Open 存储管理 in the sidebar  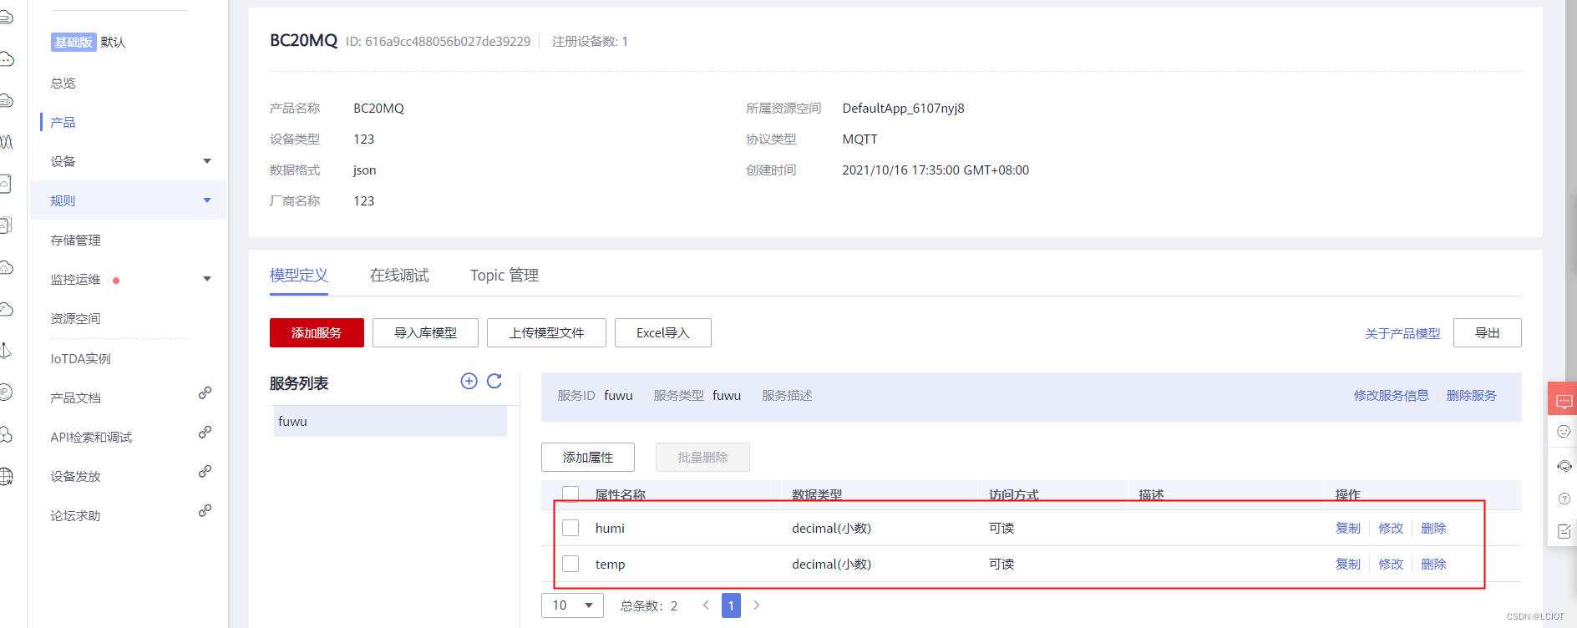(x=75, y=240)
